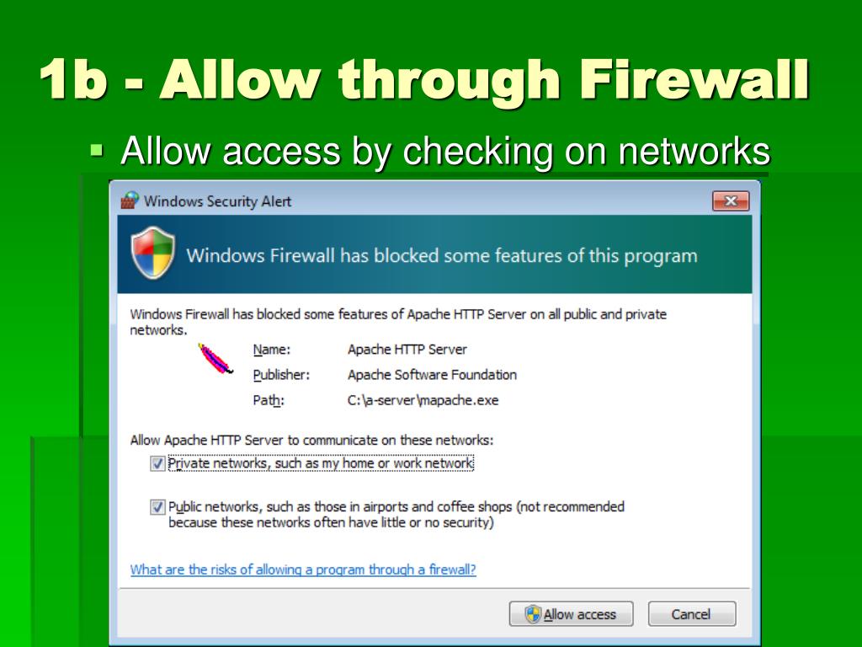Uncheck the Private networks checkbox

coord(157,464)
